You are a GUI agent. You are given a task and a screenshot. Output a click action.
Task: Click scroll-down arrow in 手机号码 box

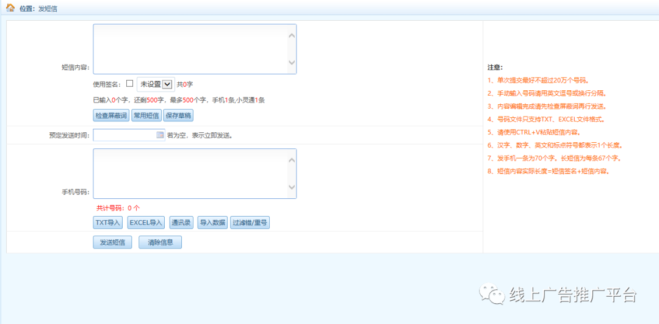291,187
